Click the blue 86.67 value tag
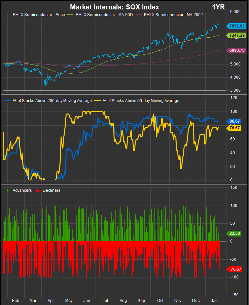The image size is (249, 305). click(x=235, y=121)
